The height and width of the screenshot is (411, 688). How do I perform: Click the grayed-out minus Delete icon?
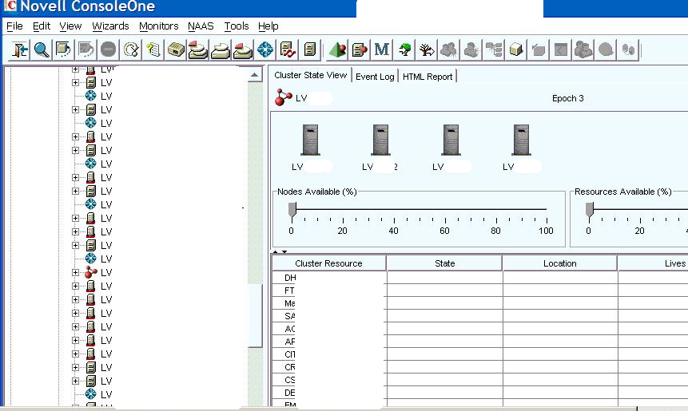[x=109, y=49]
